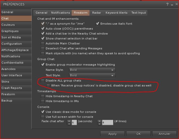Open Notifications section in left sidebar
This screenshot has height=139, width=179.
tap(16, 56)
